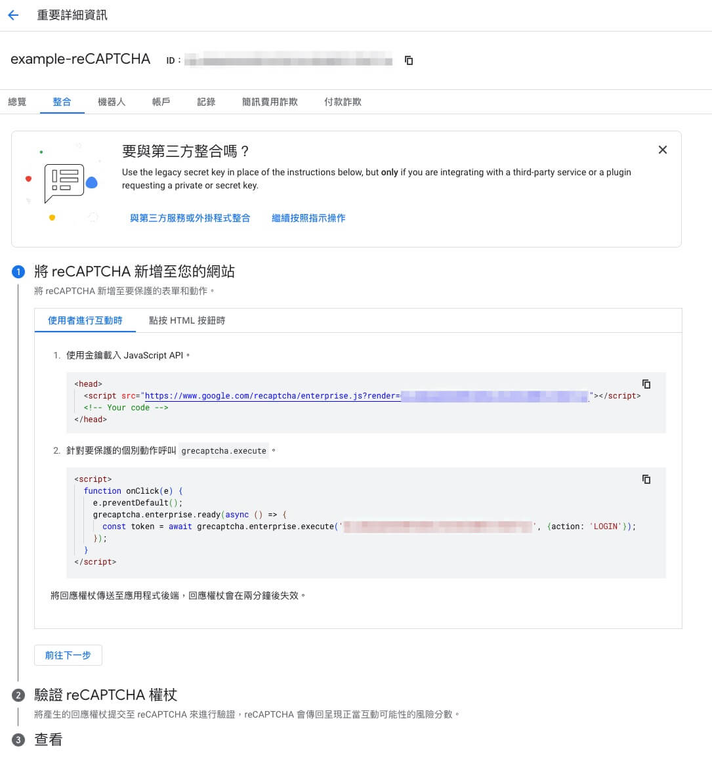712x776 pixels.
Task: Copy the head script code snippet
Action: click(x=646, y=384)
